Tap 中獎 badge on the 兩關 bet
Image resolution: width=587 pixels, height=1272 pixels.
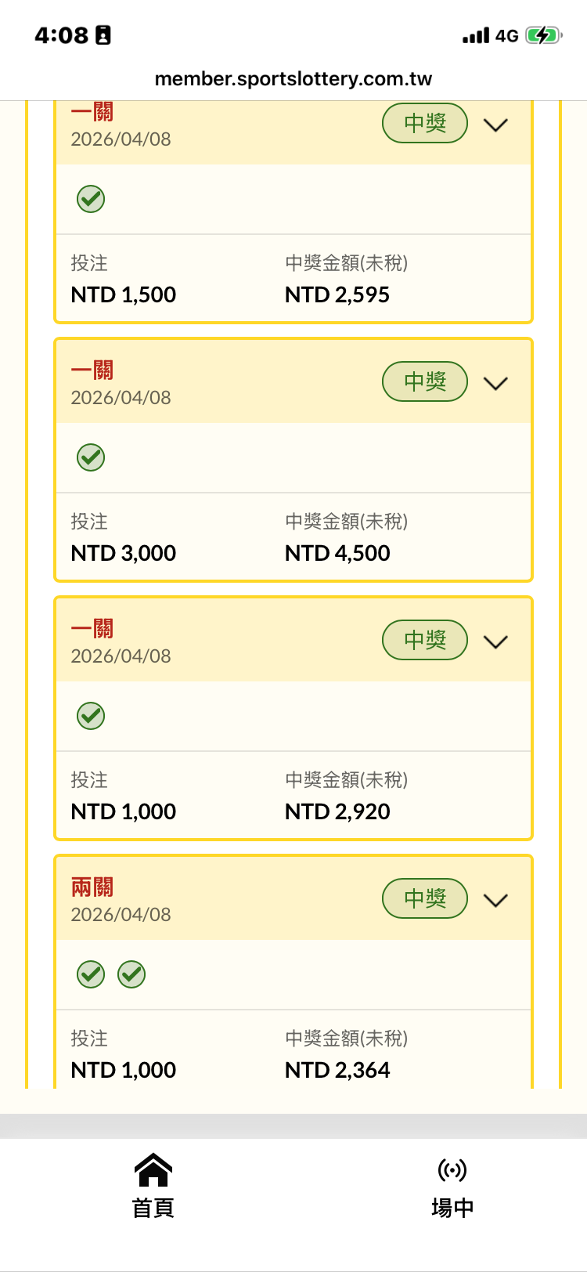(x=425, y=899)
